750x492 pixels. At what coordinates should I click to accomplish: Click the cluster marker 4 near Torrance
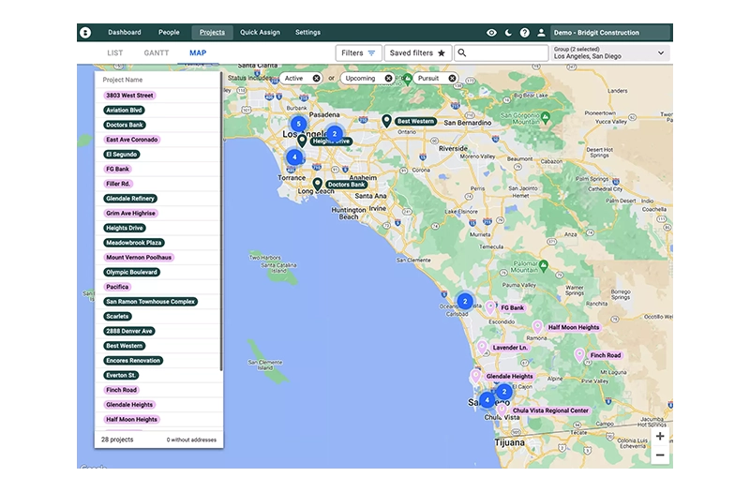coord(294,157)
